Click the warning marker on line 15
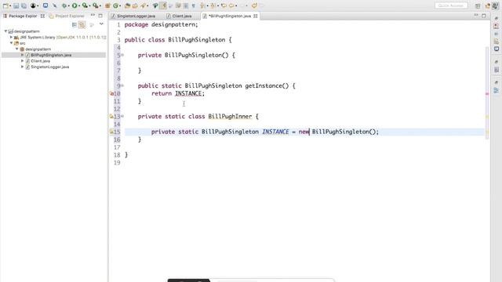The image size is (502, 282). click(x=111, y=132)
